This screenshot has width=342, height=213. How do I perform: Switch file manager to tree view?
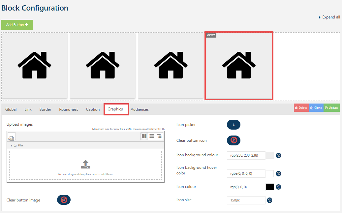(x=159, y=136)
